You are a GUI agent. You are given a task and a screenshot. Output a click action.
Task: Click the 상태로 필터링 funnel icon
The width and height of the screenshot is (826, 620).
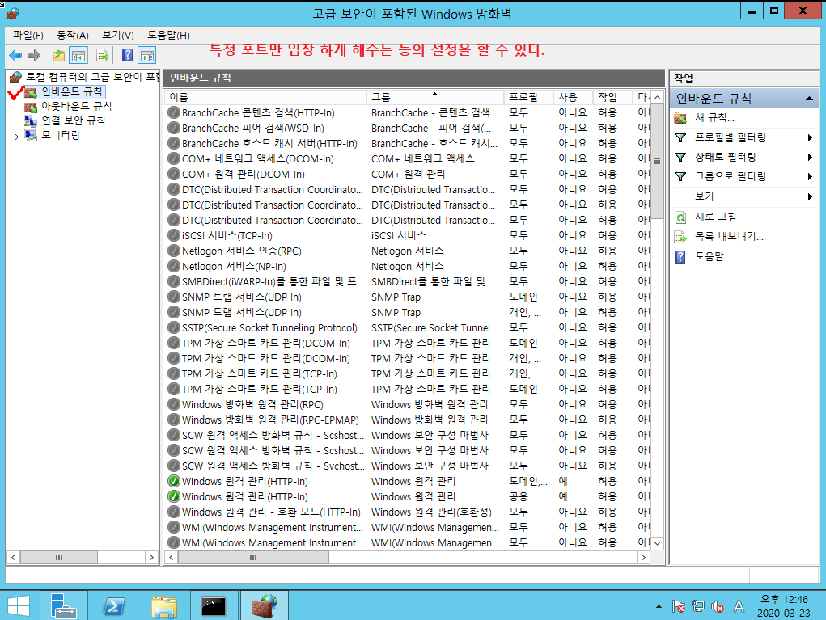tap(680, 158)
